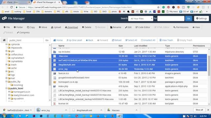
Task: Click Rename in the toolbar
Action: [x=116, y=27]
